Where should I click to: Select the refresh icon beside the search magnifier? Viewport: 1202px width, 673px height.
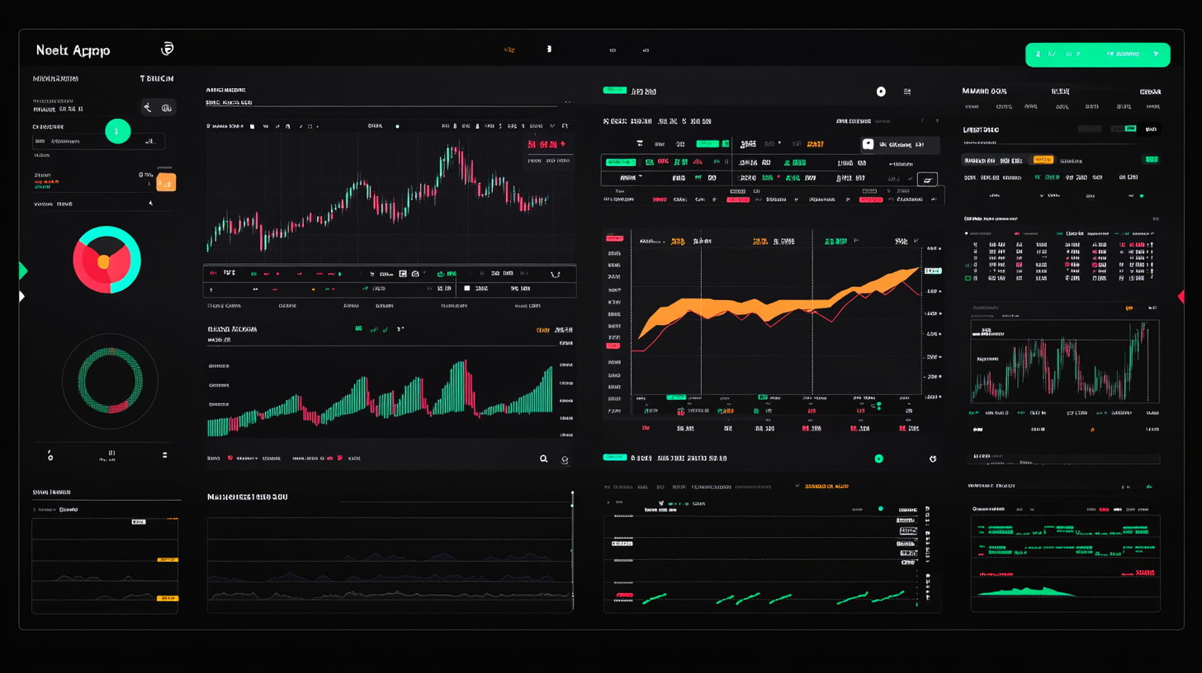pyautogui.click(x=565, y=459)
